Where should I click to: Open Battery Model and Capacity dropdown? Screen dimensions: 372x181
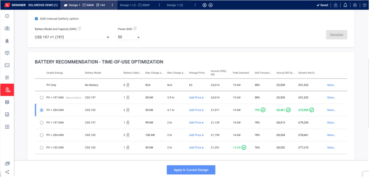tap(72, 37)
